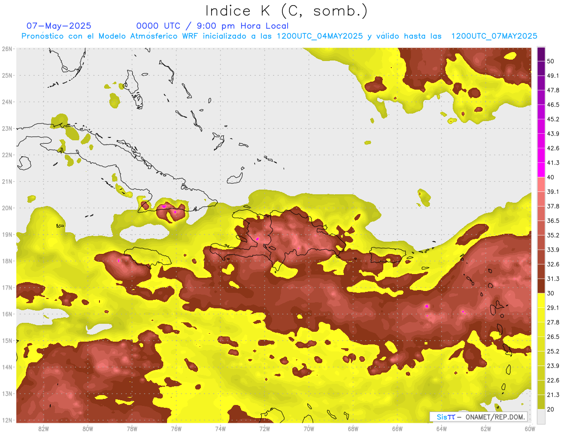563x435 pixels.
Task: Click the '43.9' colorbar label
Action: coord(553,134)
